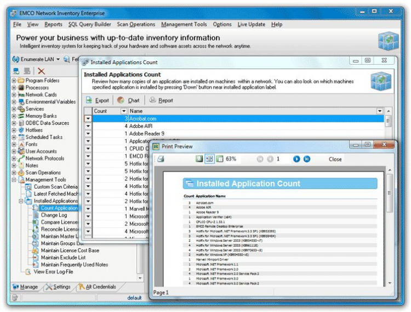
Task: Select the third page layout icon beside 63%
Action: click(x=219, y=158)
